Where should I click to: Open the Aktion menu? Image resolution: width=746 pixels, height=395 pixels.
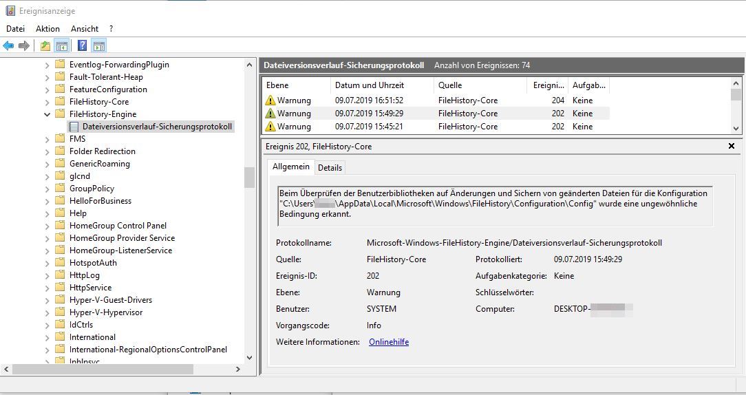point(47,29)
